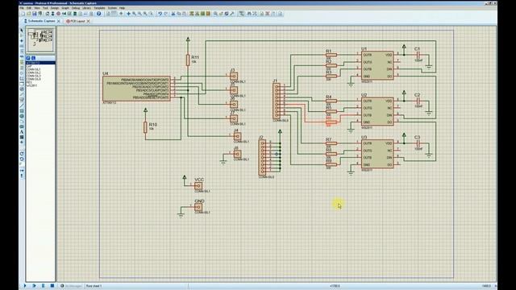Image resolution: width=516 pixels, height=290 pixels.
Task: Click the Block Delete icon
Action: (208, 14)
